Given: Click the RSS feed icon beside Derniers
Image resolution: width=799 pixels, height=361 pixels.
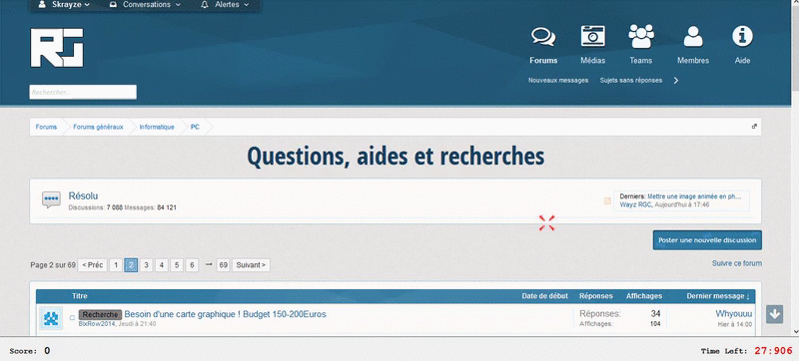Looking at the screenshot, I should pos(607,200).
